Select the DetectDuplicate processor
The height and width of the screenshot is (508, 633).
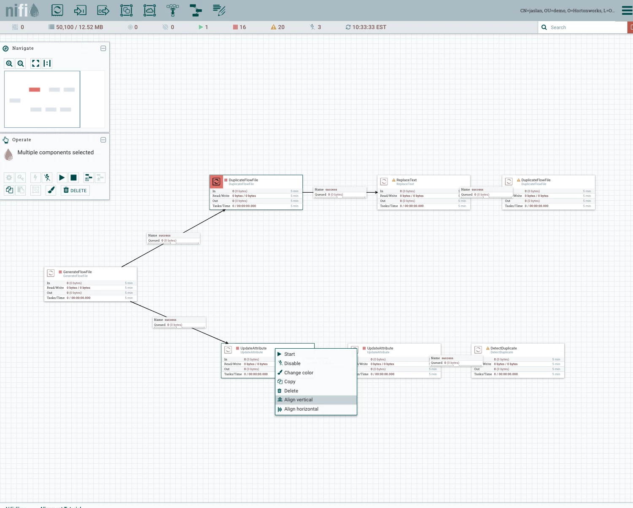pyautogui.click(x=518, y=361)
